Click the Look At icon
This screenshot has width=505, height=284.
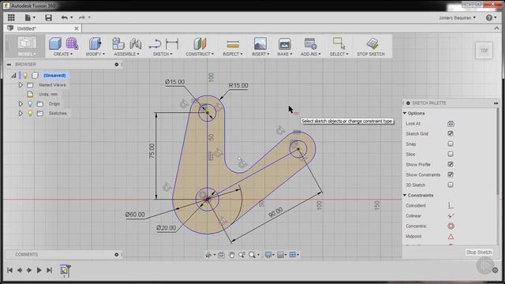click(x=451, y=124)
